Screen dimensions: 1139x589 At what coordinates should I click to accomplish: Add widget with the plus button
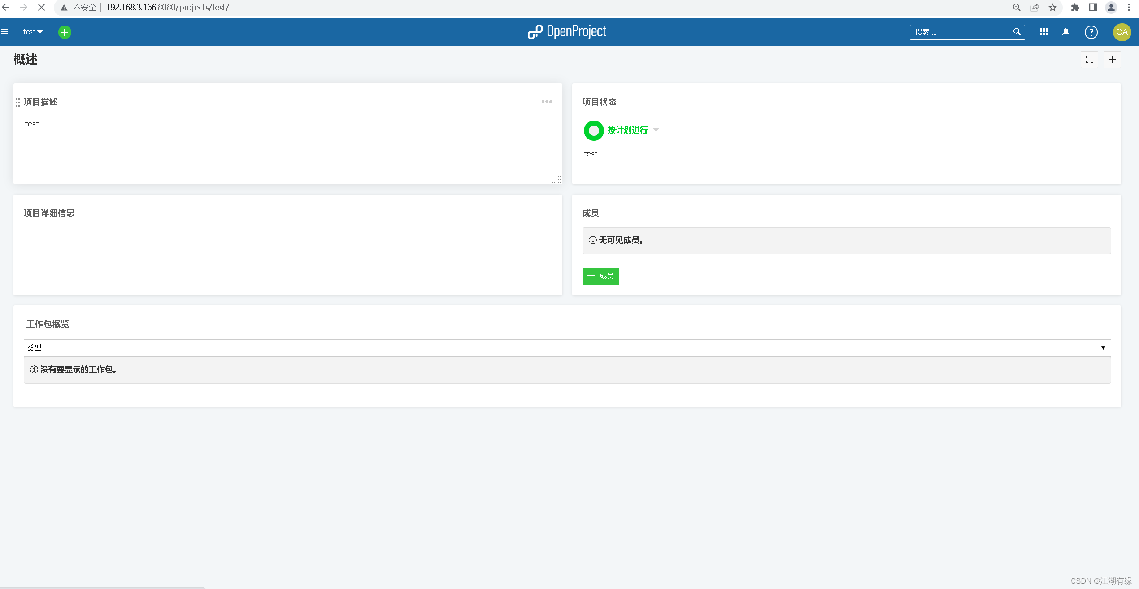1112,59
